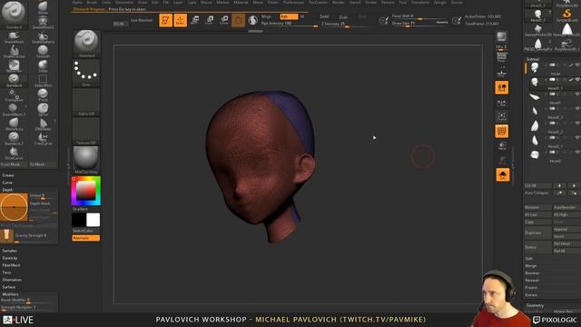Viewport: 581px width, 327px height.
Task: Select the Smooth brush
Action: (43, 52)
